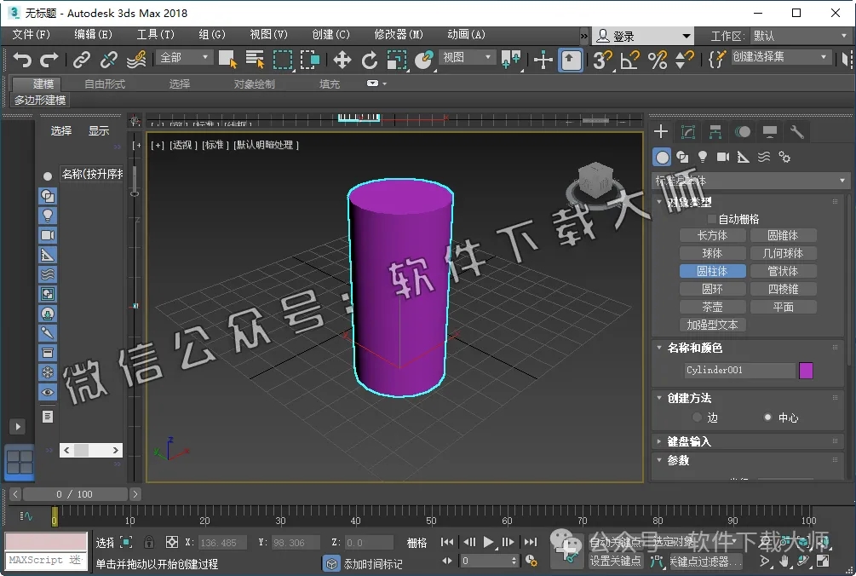Open the Cylinder001 object color swatch
856x576 pixels.
click(805, 370)
